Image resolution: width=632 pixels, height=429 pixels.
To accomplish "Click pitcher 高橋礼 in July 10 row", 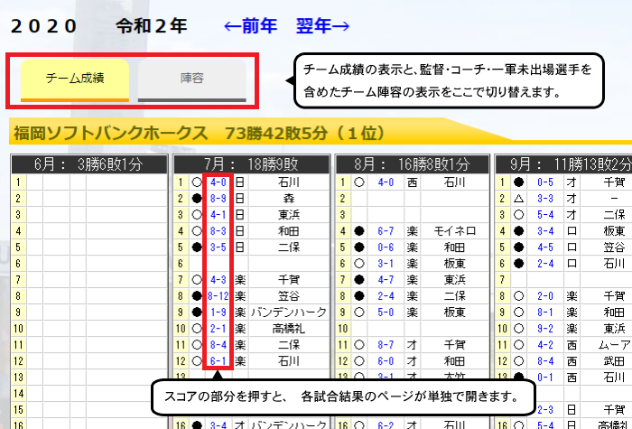I will click(289, 328).
